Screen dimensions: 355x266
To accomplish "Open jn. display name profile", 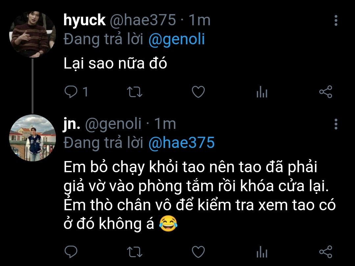I will click(72, 124).
